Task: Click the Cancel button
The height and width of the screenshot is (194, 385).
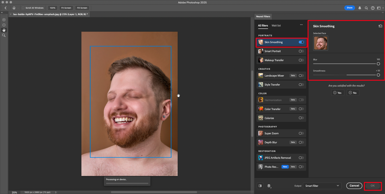Action: tap(354, 186)
